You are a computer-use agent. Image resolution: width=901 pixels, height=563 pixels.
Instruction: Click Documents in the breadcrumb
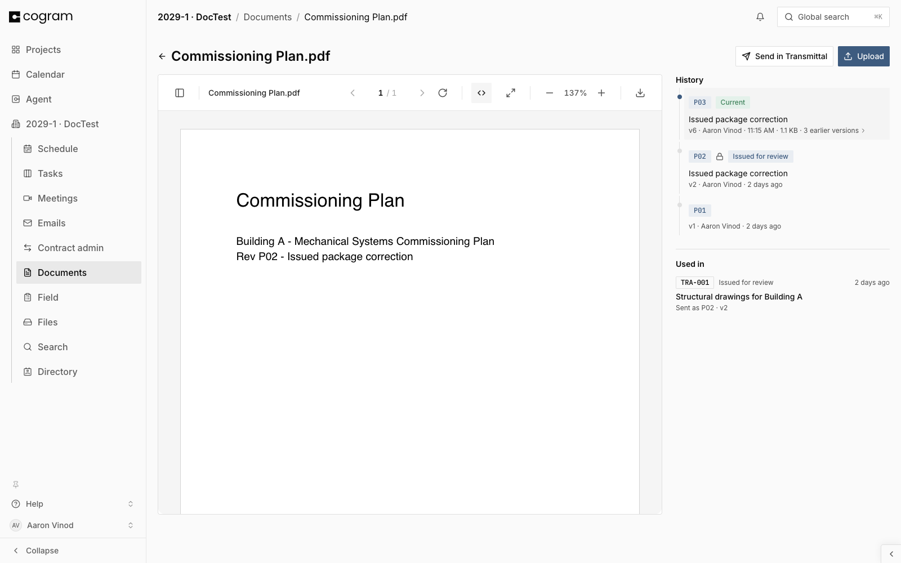tap(267, 17)
